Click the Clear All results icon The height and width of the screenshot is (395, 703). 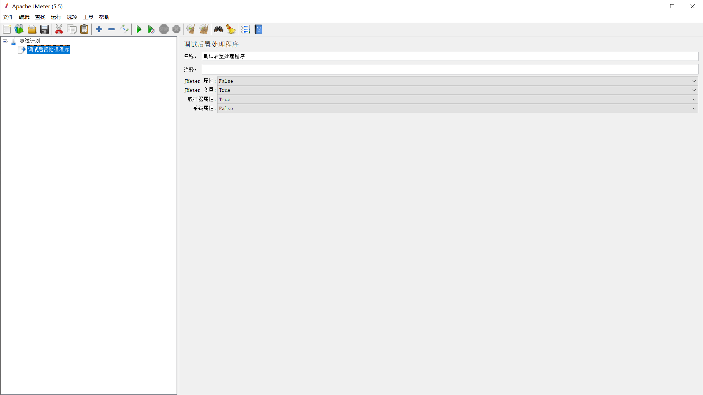pyautogui.click(x=204, y=29)
